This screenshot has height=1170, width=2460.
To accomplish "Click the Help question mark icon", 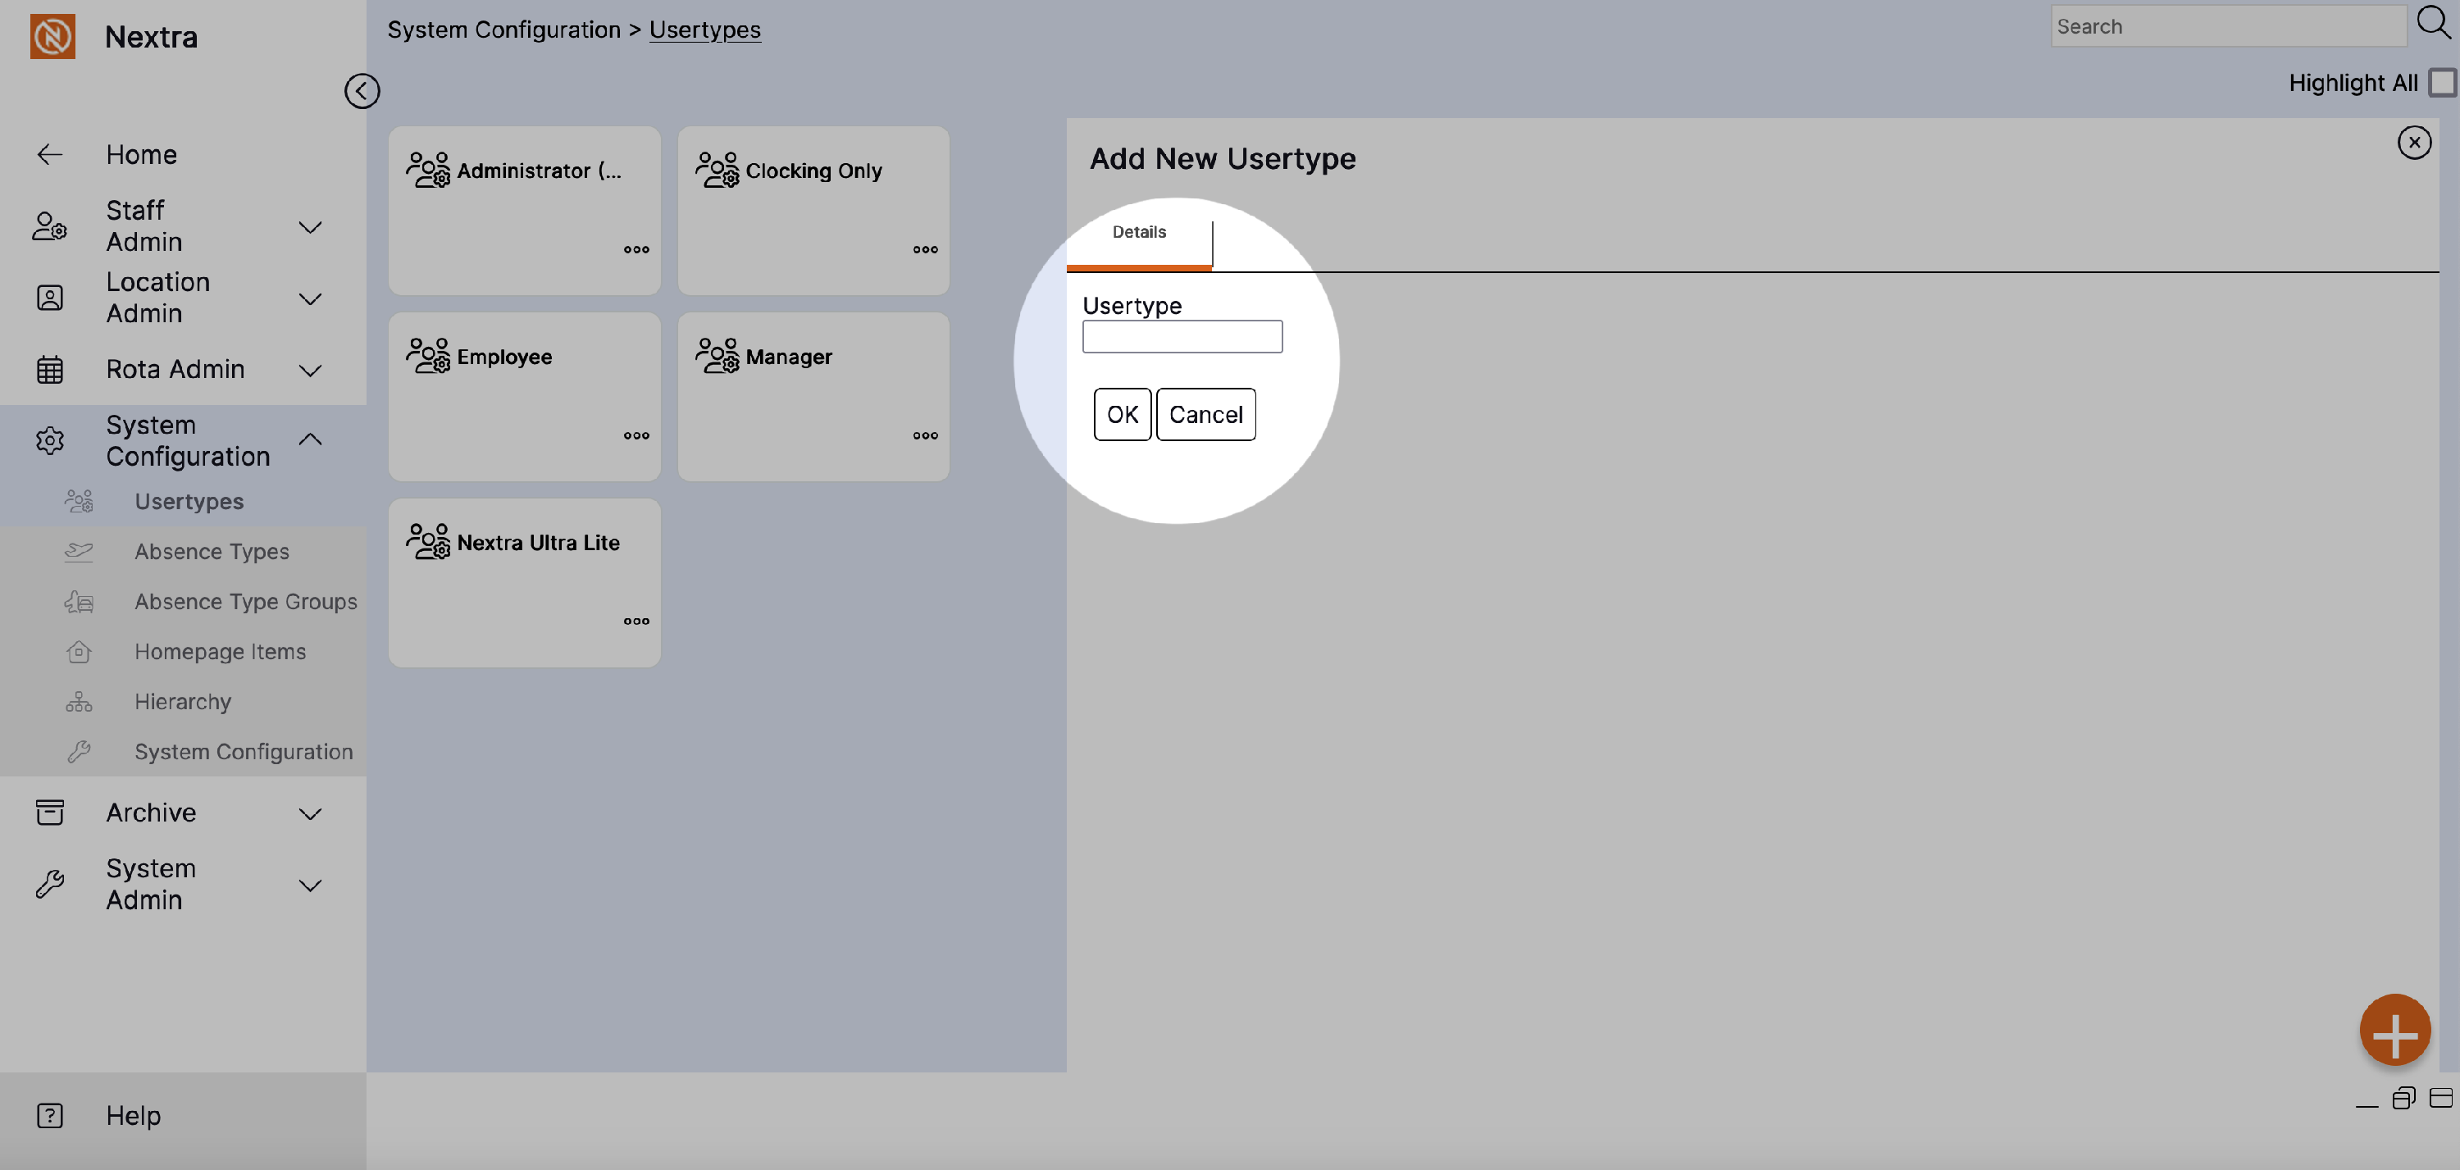I will tap(50, 1114).
